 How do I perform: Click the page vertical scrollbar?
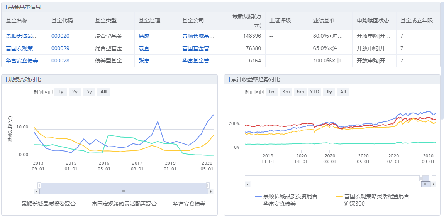pyautogui.click(x=442, y=58)
